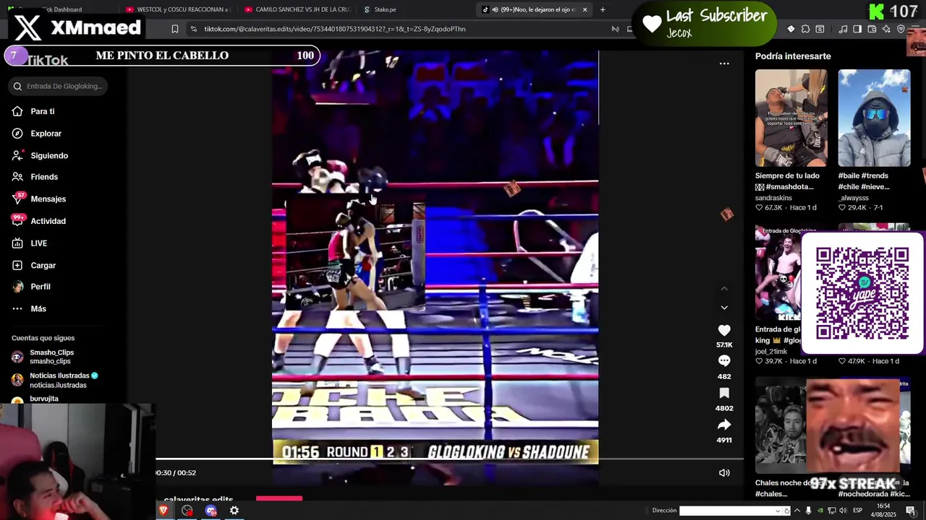The image size is (926, 520).
Task: Go to next video arrow
Action: pos(724,308)
